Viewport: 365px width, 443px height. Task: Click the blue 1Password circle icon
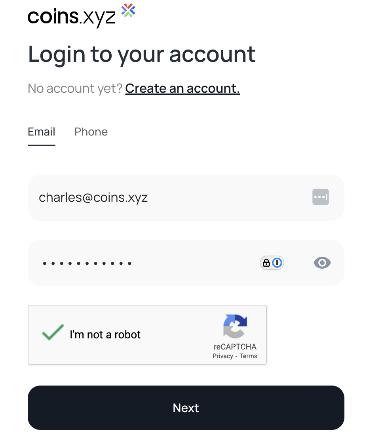point(277,263)
